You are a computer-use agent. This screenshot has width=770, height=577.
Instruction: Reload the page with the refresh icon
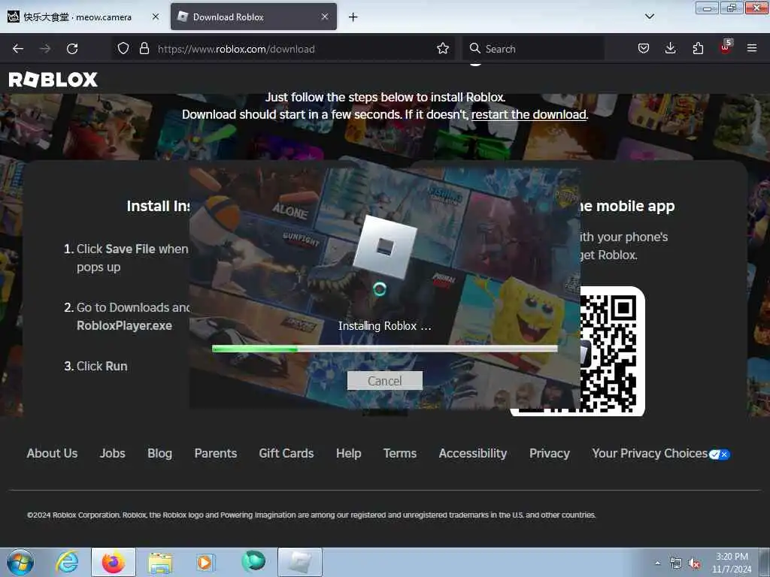coord(72,49)
